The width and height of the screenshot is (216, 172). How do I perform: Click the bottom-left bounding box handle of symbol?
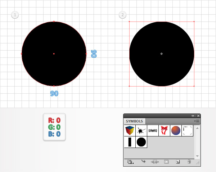click(x=129, y=86)
